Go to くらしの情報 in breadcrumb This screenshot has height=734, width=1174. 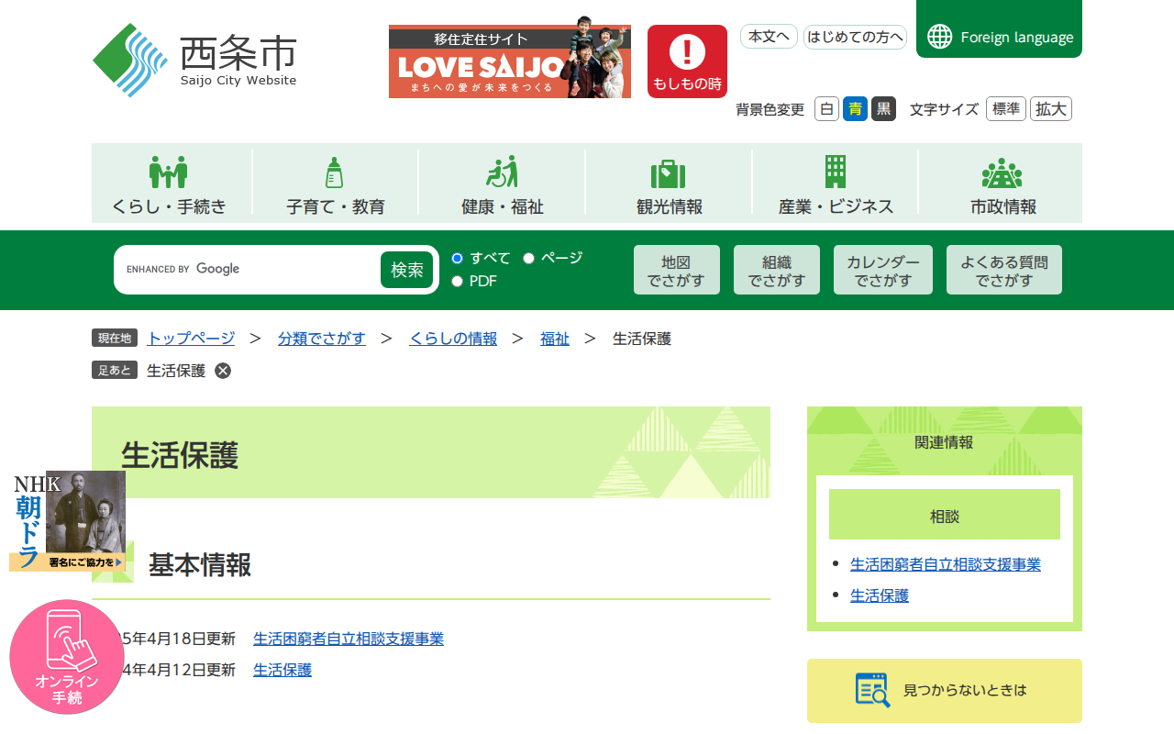[453, 339]
